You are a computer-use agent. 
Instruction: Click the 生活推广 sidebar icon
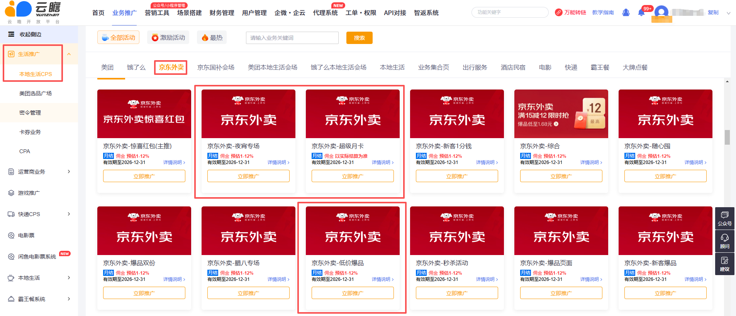[11, 54]
